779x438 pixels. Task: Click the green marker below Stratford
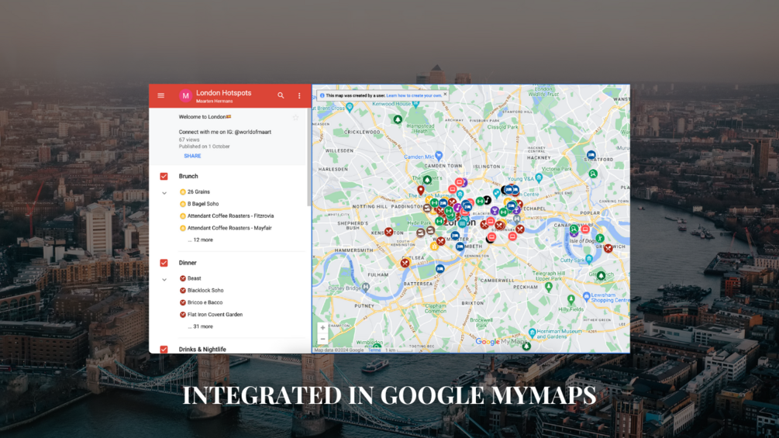coord(593,174)
